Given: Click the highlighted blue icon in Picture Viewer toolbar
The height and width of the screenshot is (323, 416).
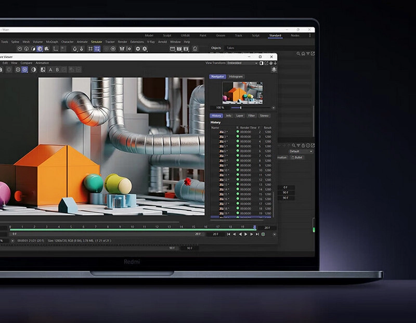Looking at the screenshot, I should (25, 70).
